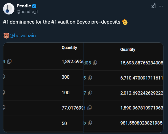Open the Pendle display name link

24,6
